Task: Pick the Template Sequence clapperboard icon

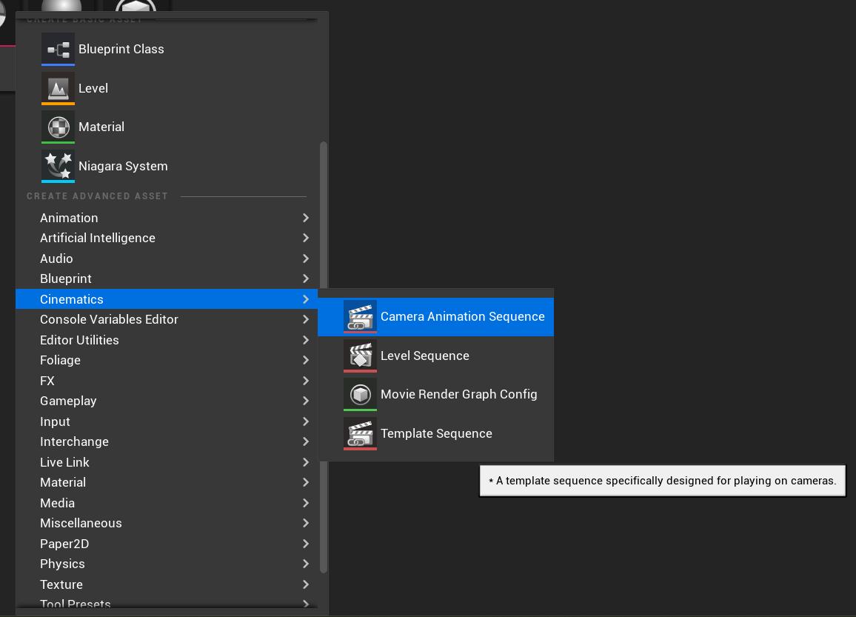Action: point(360,433)
